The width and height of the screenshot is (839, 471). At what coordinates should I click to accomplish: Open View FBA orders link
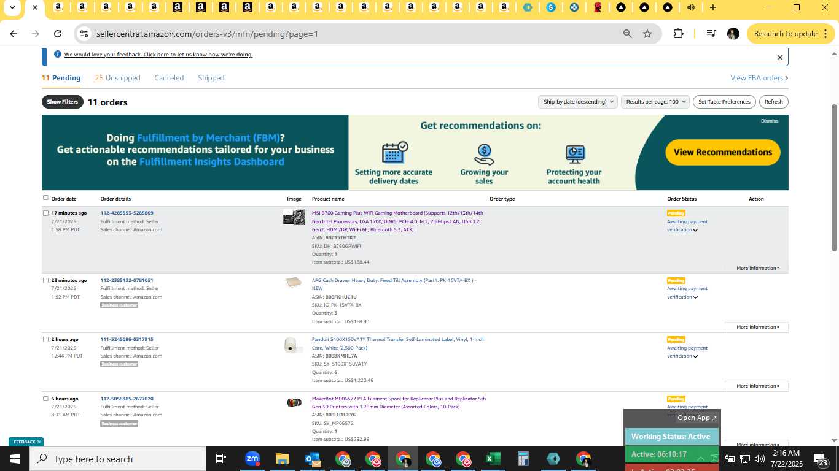(759, 78)
